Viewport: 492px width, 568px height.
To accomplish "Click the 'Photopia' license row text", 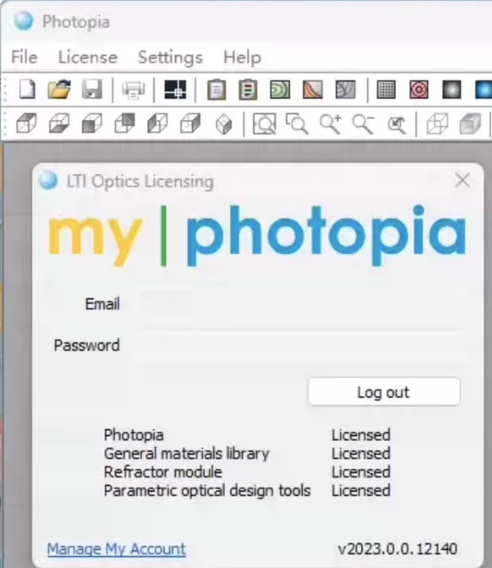I will pos(134,435).
